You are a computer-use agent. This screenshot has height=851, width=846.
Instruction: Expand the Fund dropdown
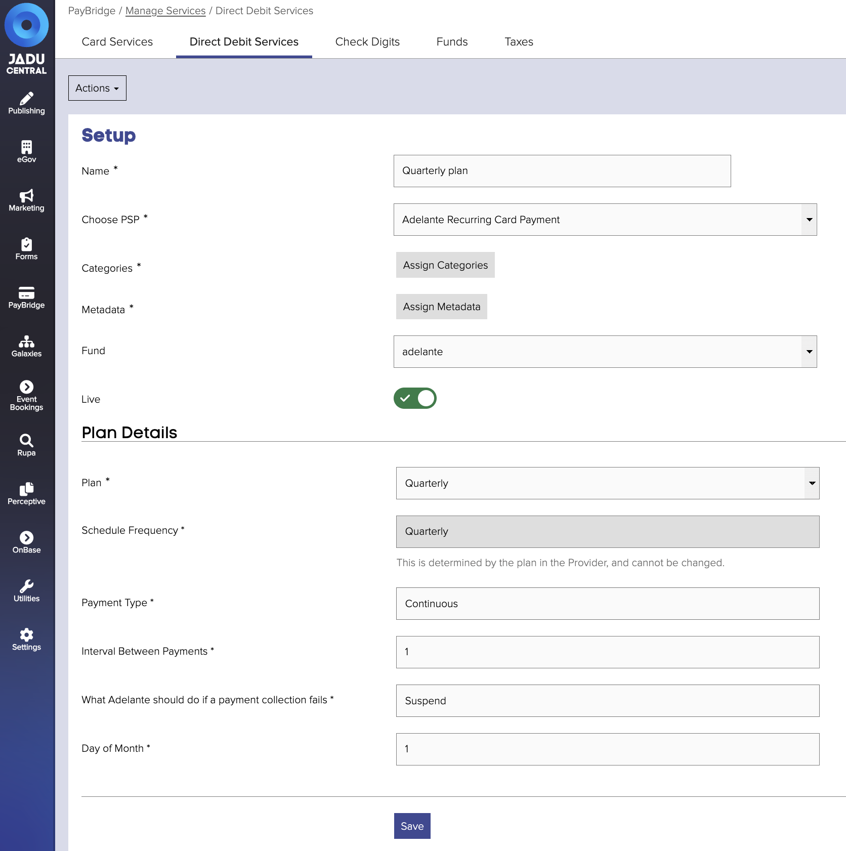605,352
